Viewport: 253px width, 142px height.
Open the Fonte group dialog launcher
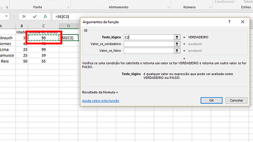pyautogui.click(x=68, y=7)
